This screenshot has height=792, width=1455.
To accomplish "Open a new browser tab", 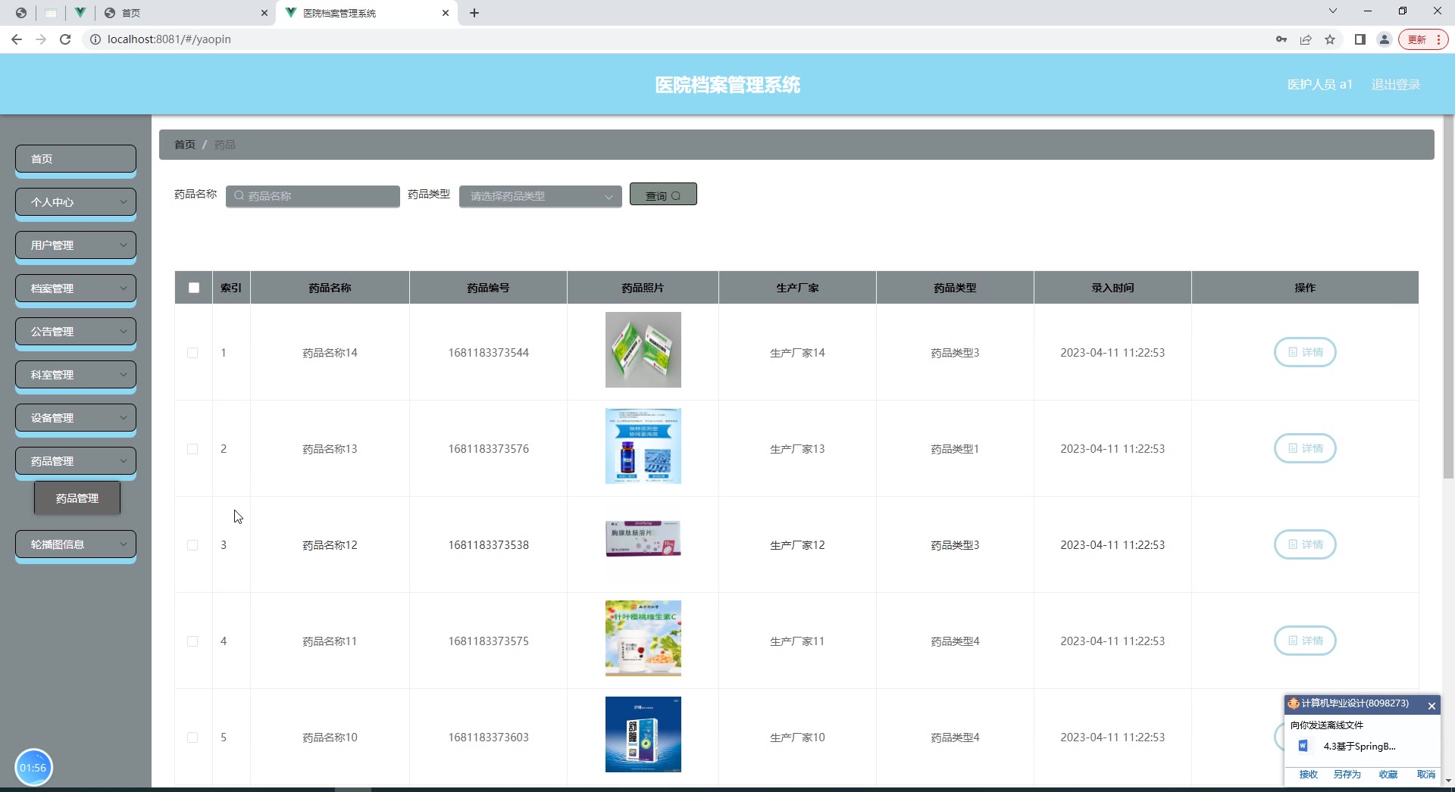I will pos(474,13).
